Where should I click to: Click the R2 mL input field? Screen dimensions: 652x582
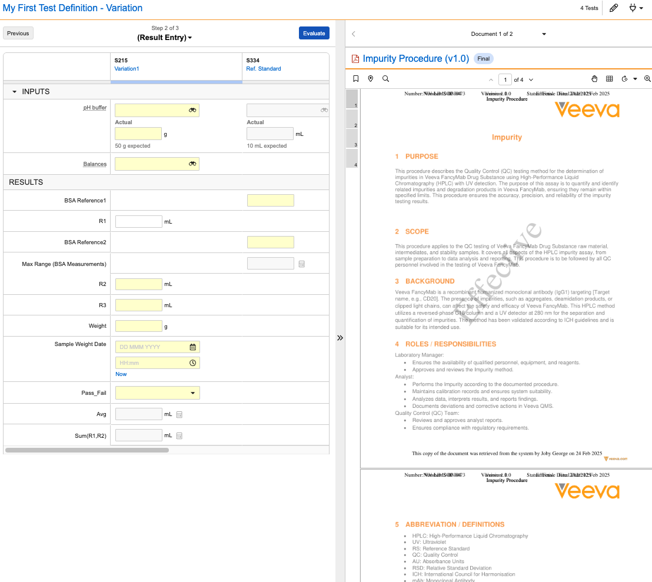[138, 284]
